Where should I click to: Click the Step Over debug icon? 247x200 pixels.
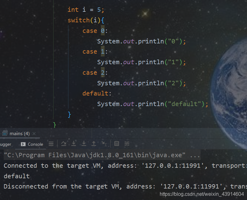tap(64, 144)
